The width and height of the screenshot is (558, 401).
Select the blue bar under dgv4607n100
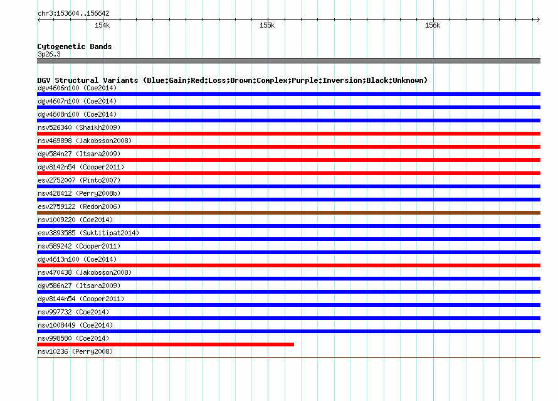[288, 107]
